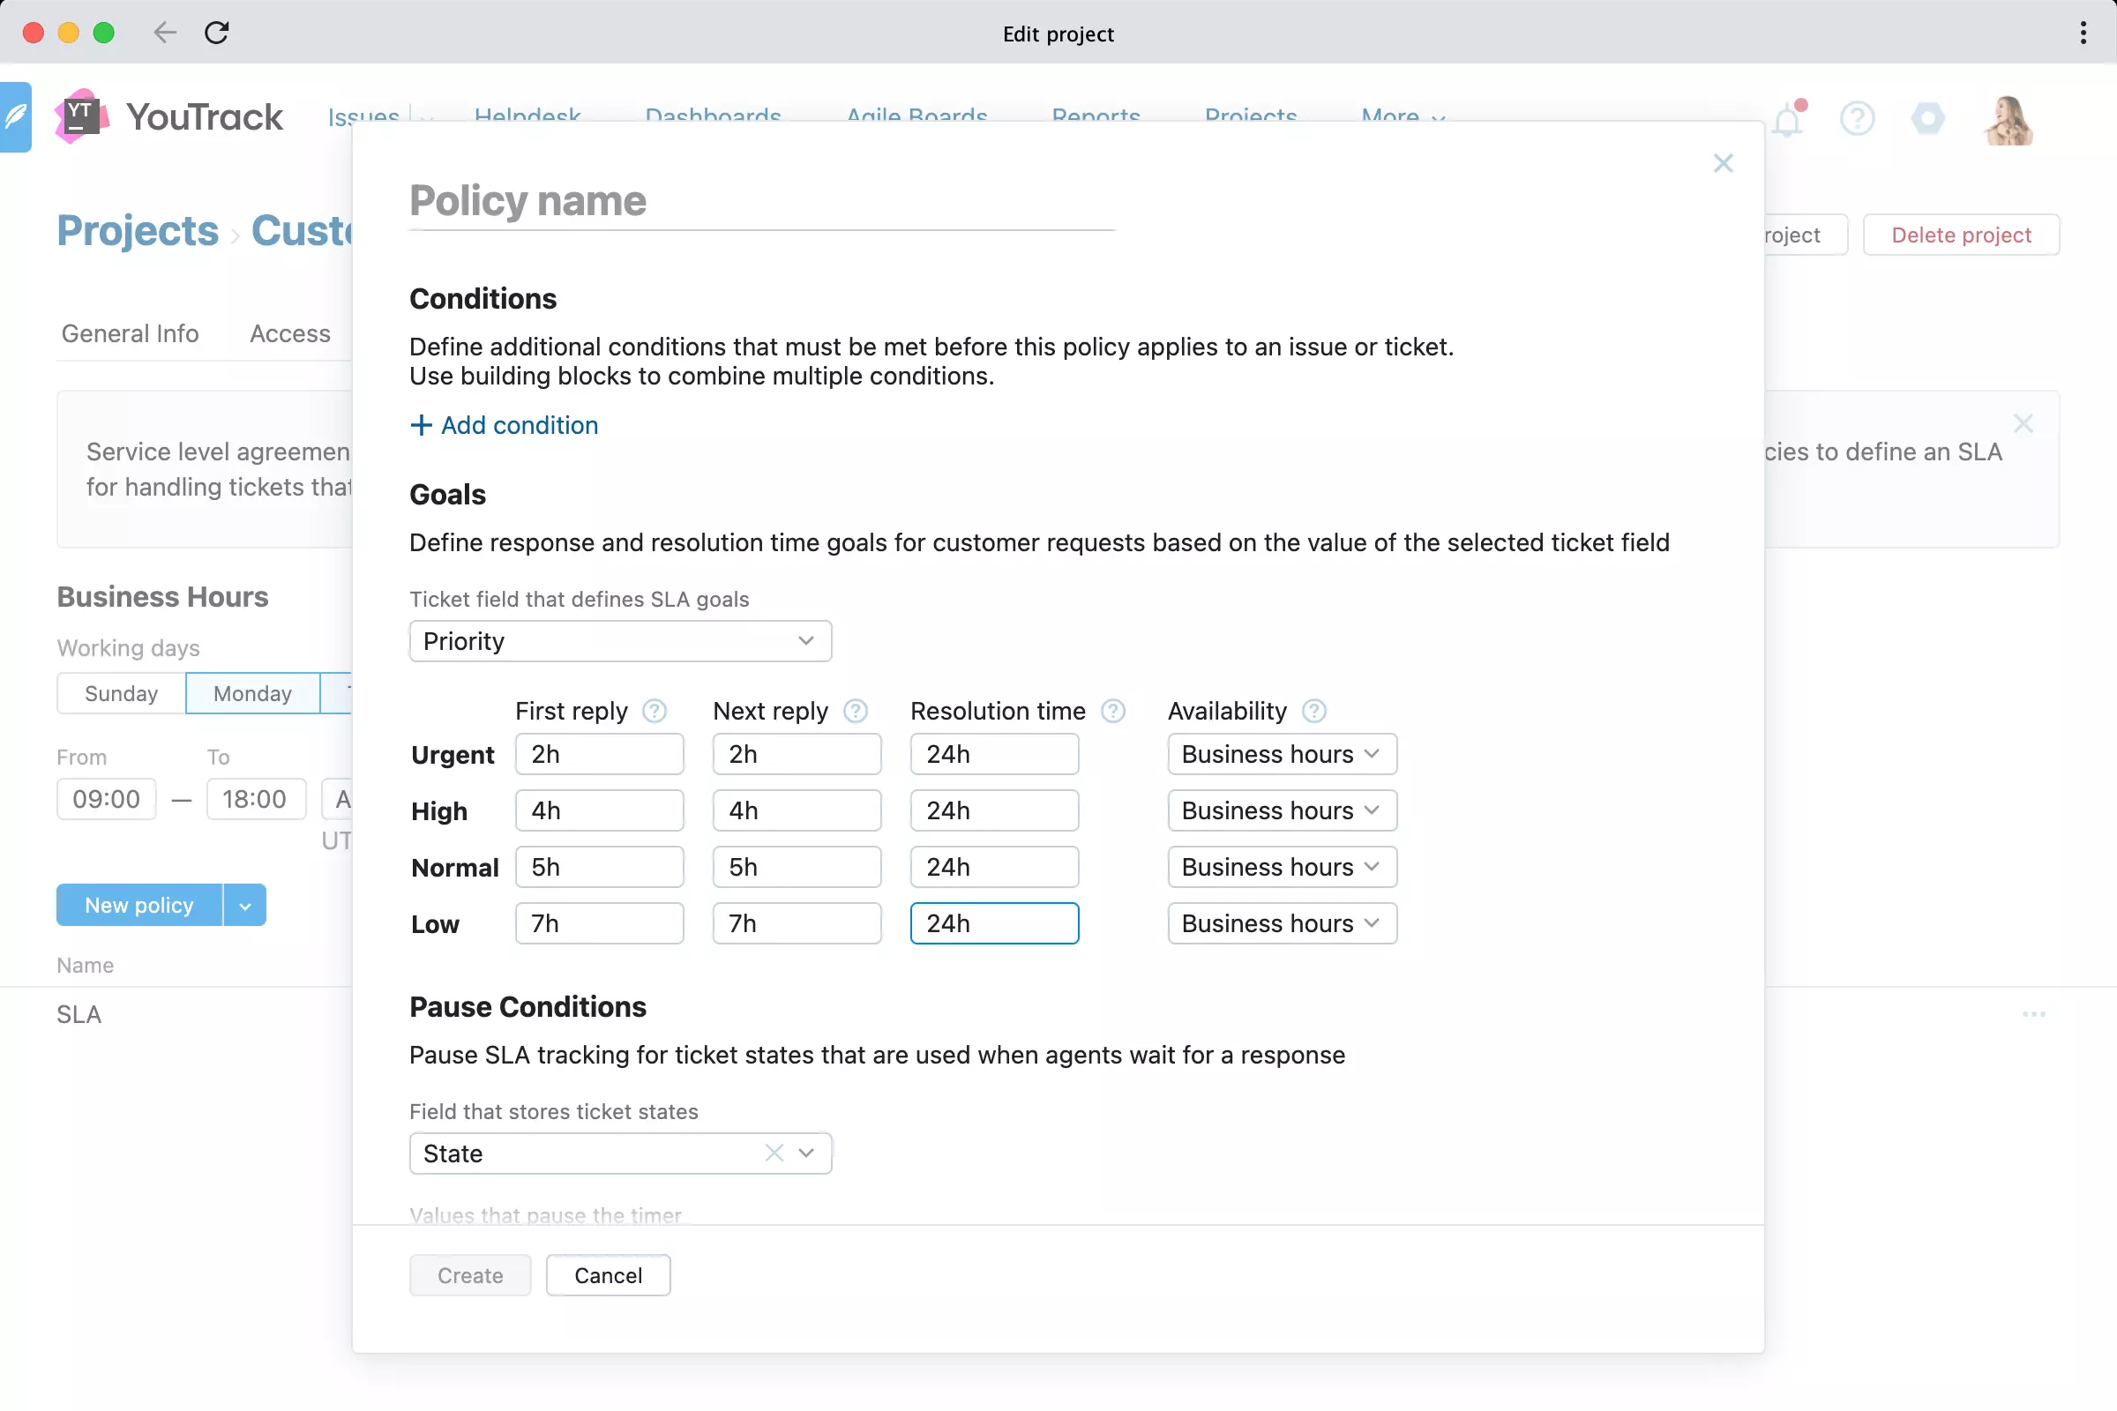
Task: Click the browser back arrow
Action: click(165, 33)
